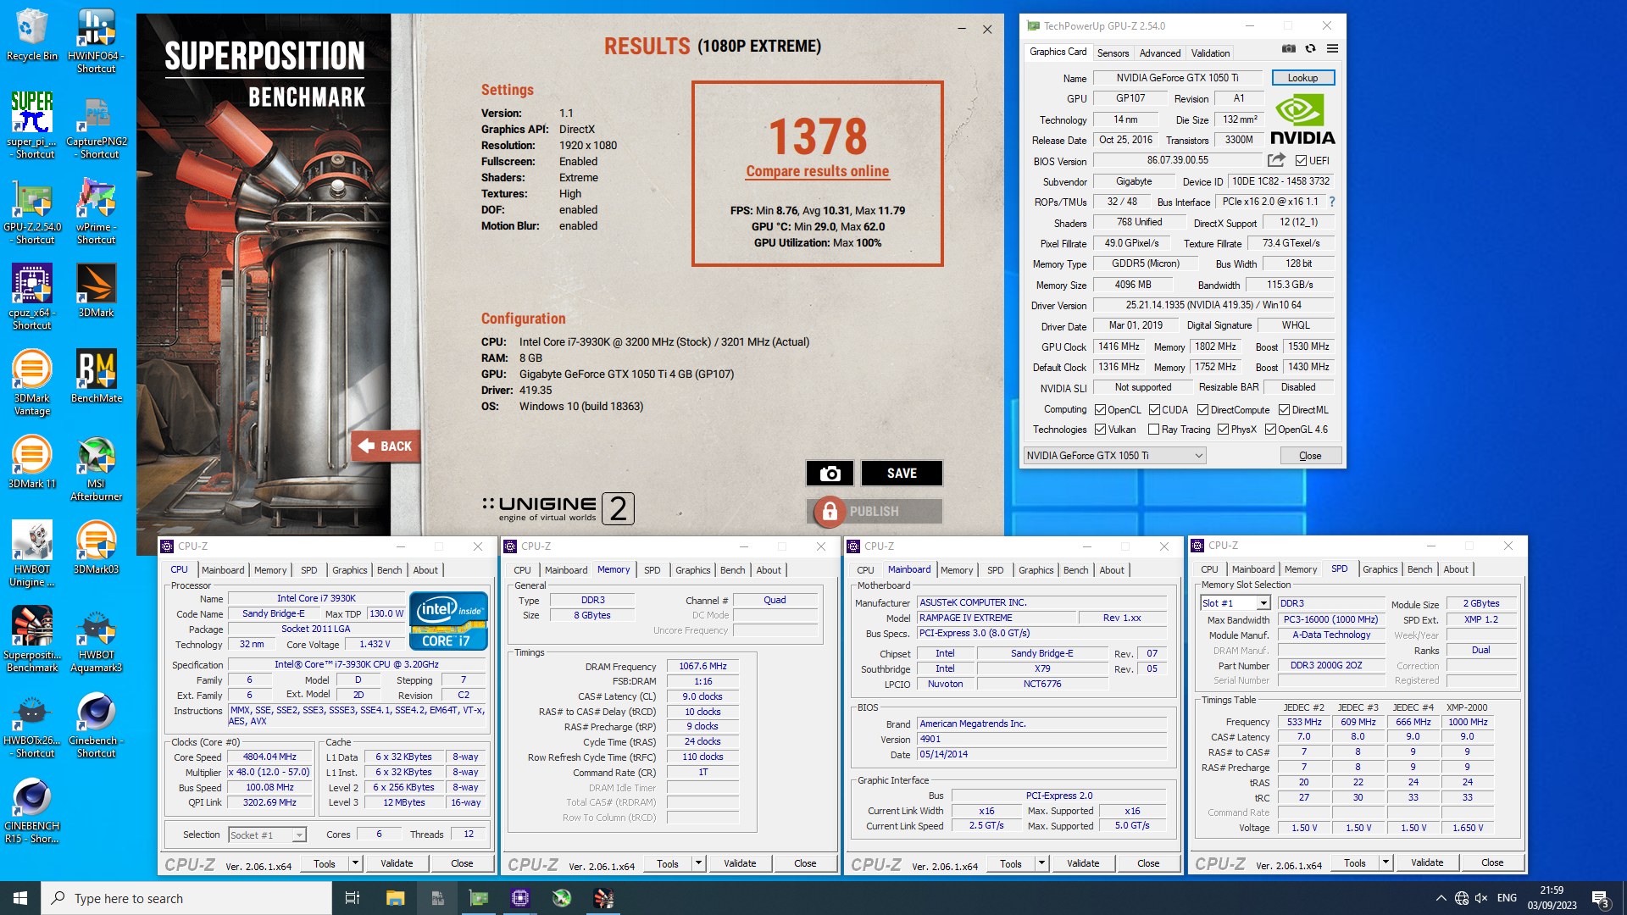
Task: Open wPrime shortcut icon
Action: [96, 212]
